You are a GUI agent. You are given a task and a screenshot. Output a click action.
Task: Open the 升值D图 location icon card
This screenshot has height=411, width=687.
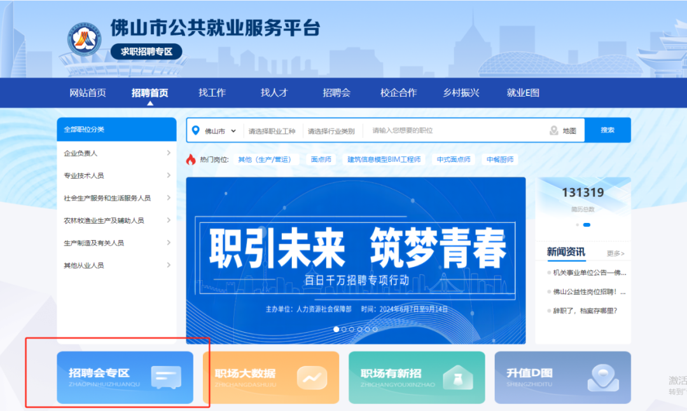point(603,378)
